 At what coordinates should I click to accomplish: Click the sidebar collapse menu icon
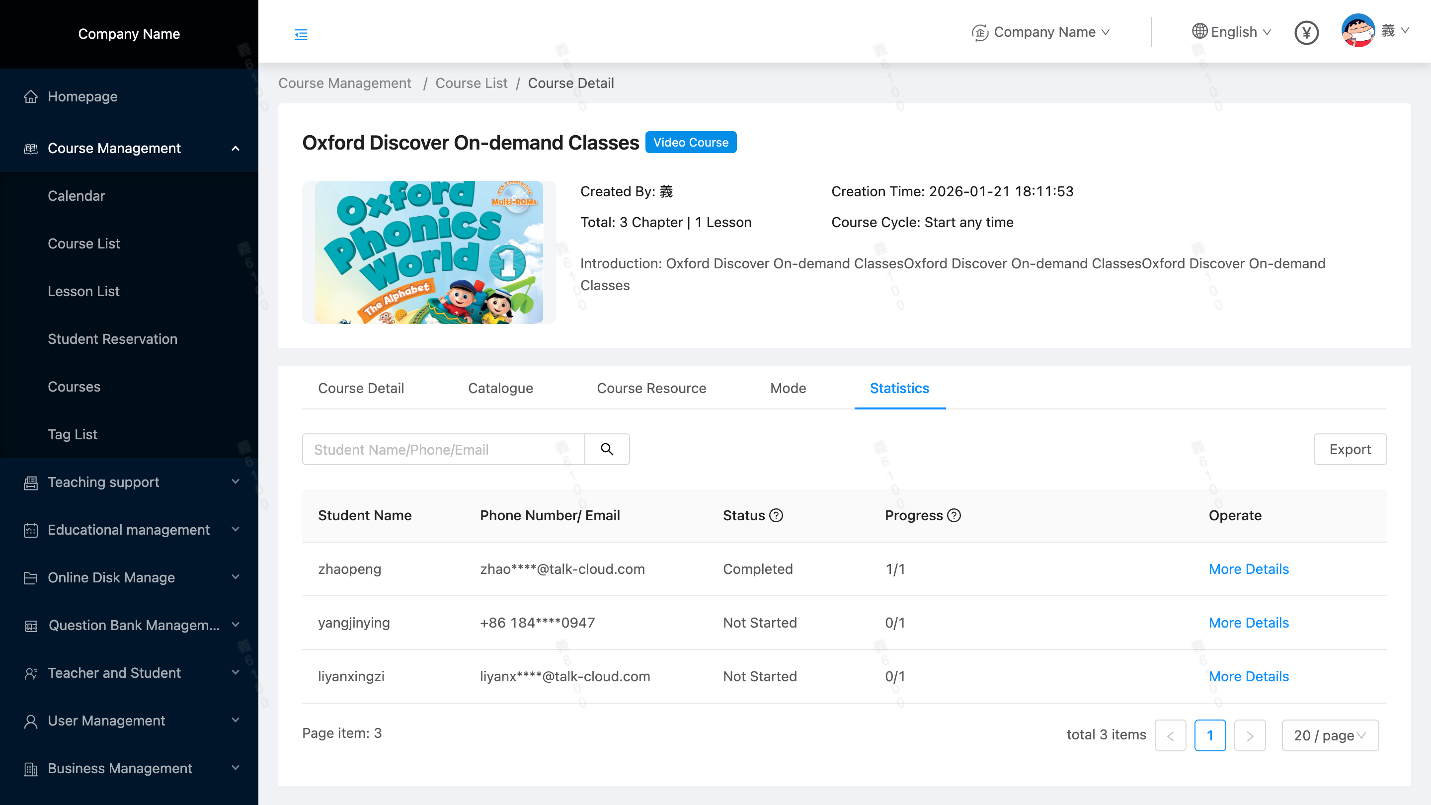pyautogui.click(x=301, y=34)
